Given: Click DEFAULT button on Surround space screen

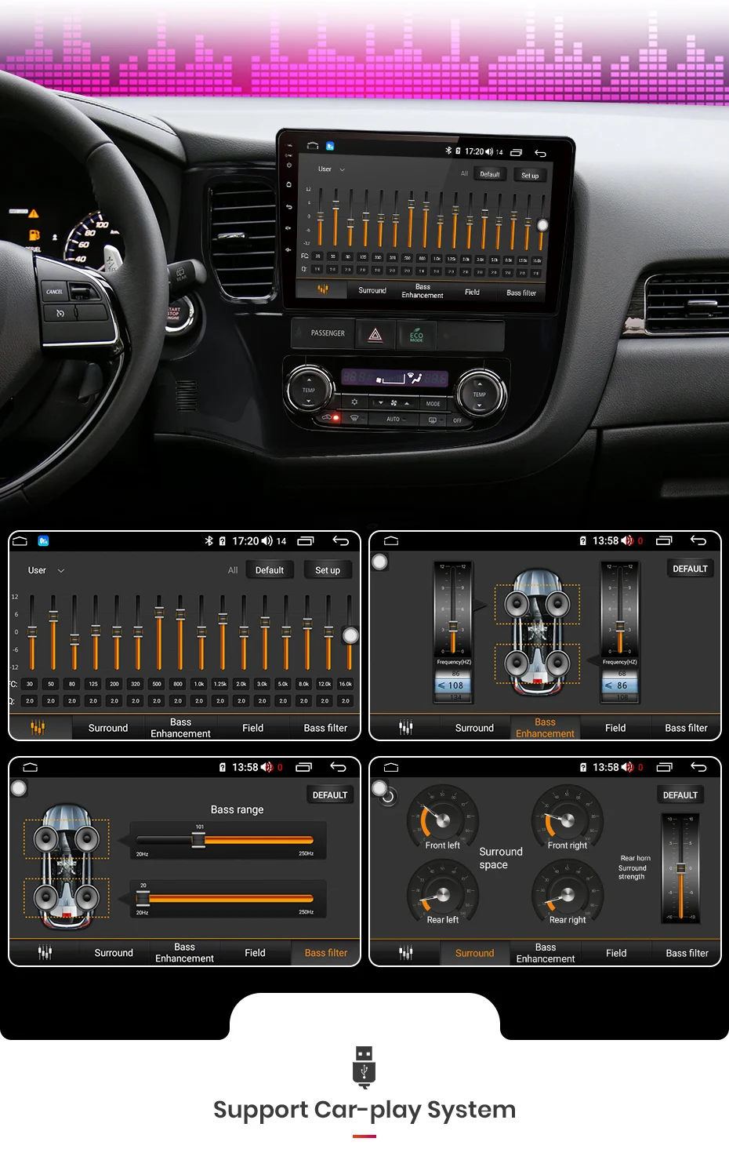Looking at the screenshot, I should [680, 795].
